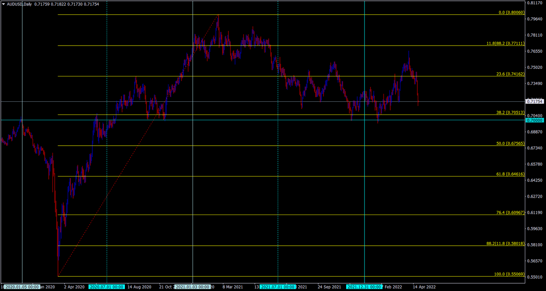Select the 76.4 (0.60967) Fibonacci label
Viewport: 546px width, 291px height.
(510, 213)
